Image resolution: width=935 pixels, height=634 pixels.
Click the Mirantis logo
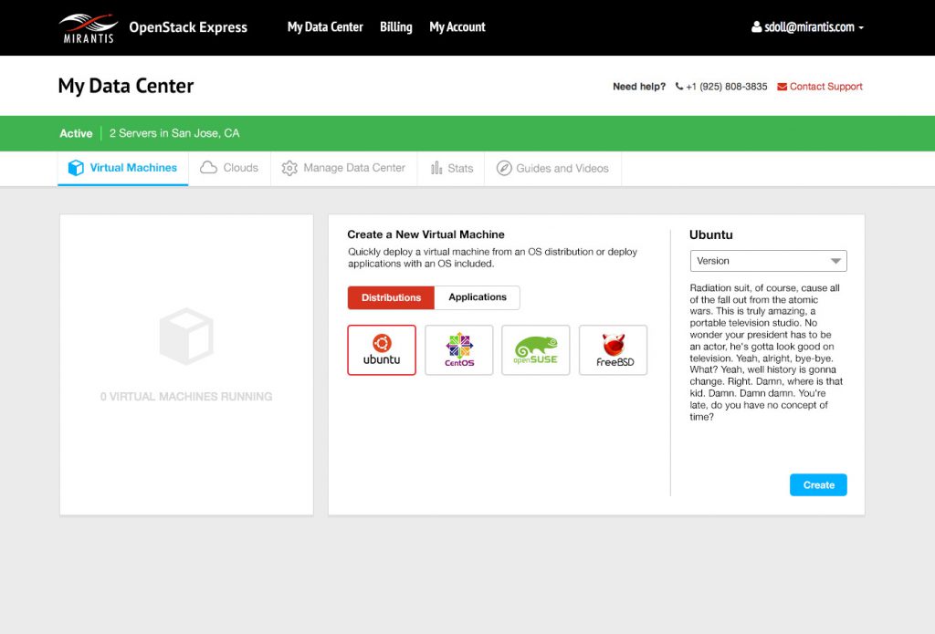click(x=88, y=28)
